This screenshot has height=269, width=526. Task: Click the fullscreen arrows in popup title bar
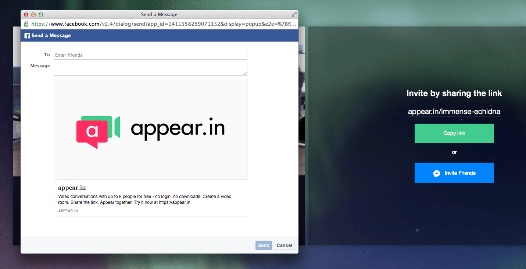coord(294,15)
